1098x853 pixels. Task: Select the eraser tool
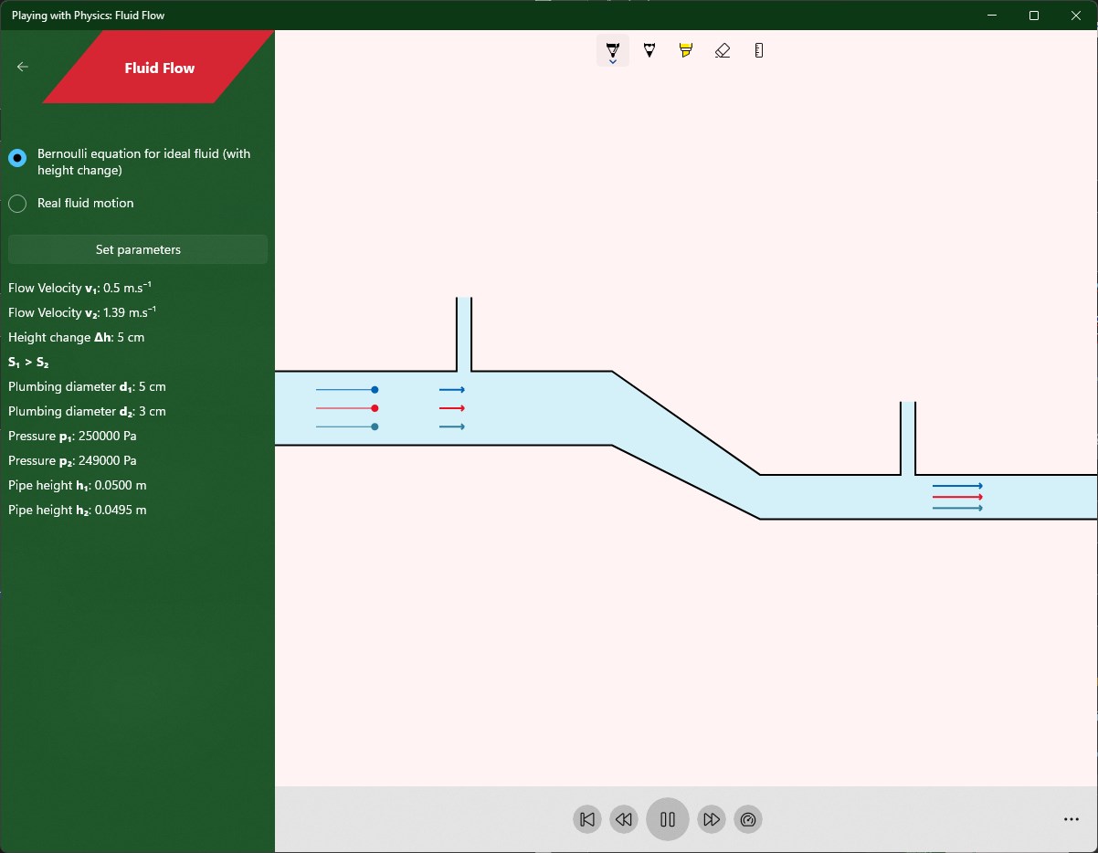[723, 50]
